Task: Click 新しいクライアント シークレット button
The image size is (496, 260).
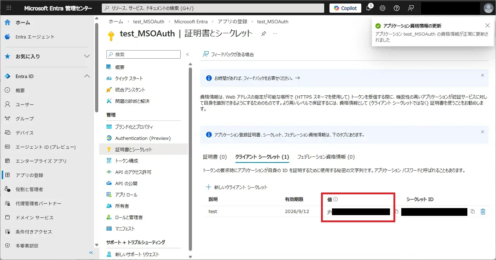Action: (x=237, y=187)
